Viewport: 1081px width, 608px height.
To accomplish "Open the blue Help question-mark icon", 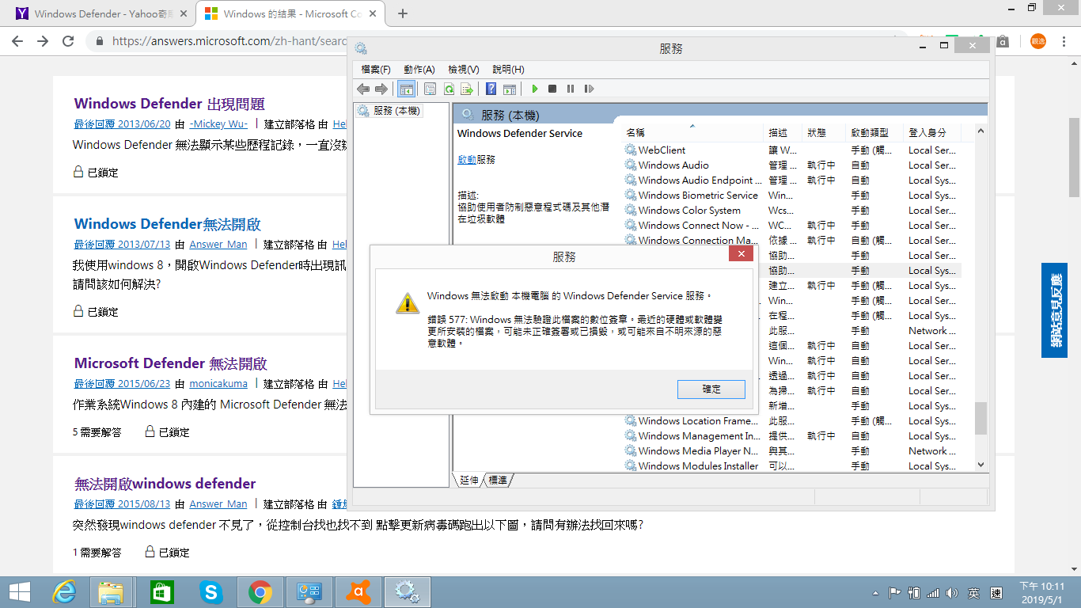I will [x=491, y=89].
